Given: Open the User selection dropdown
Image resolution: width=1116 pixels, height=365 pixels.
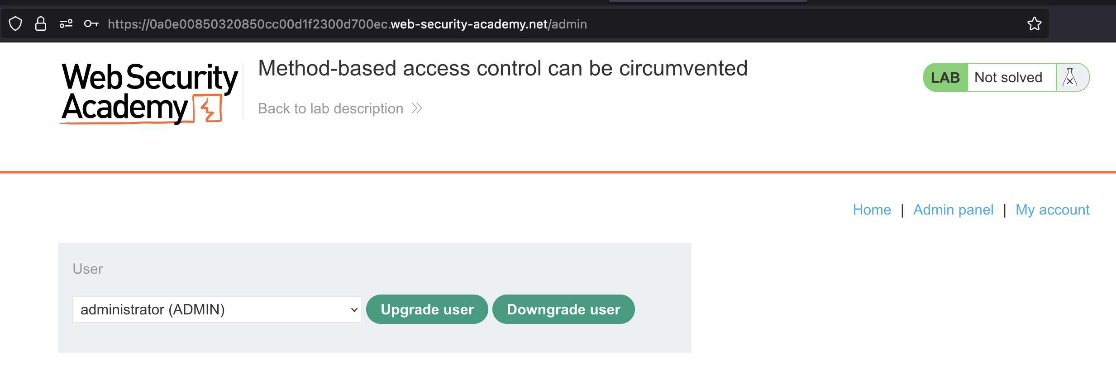Looking at the screenshot, I should pyautogui.click(x=217, y=309).
